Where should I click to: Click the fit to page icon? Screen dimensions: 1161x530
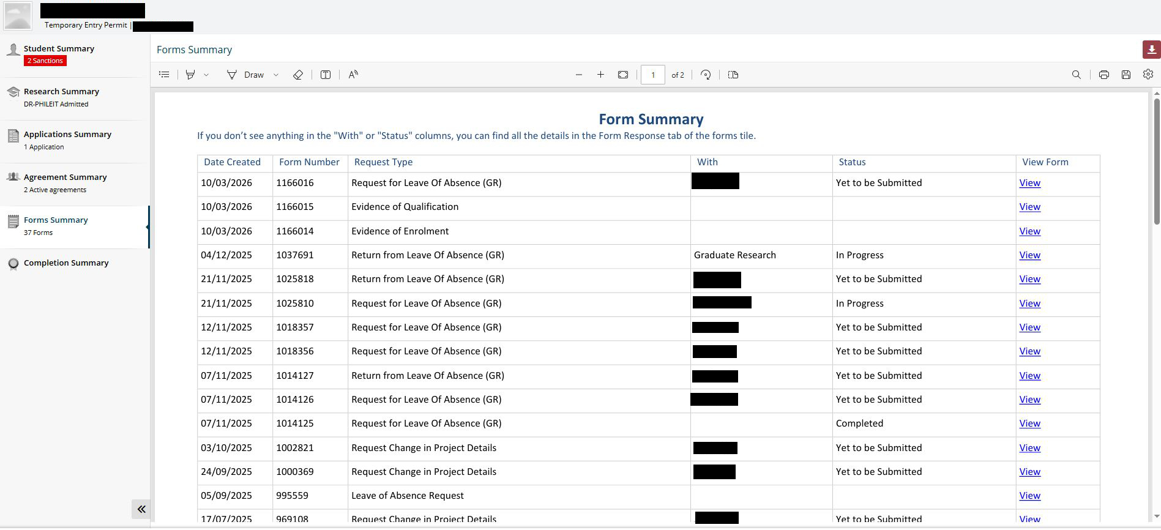click(x=623, y=75)
